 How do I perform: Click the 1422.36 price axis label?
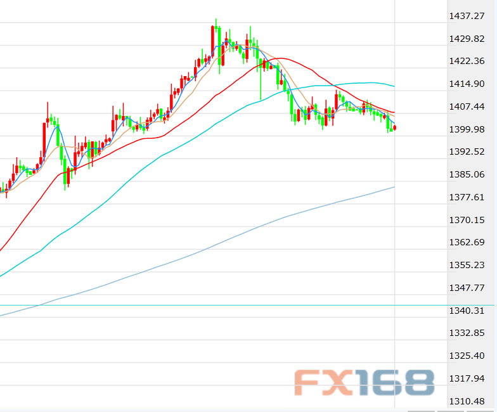[x=466, y=61]
